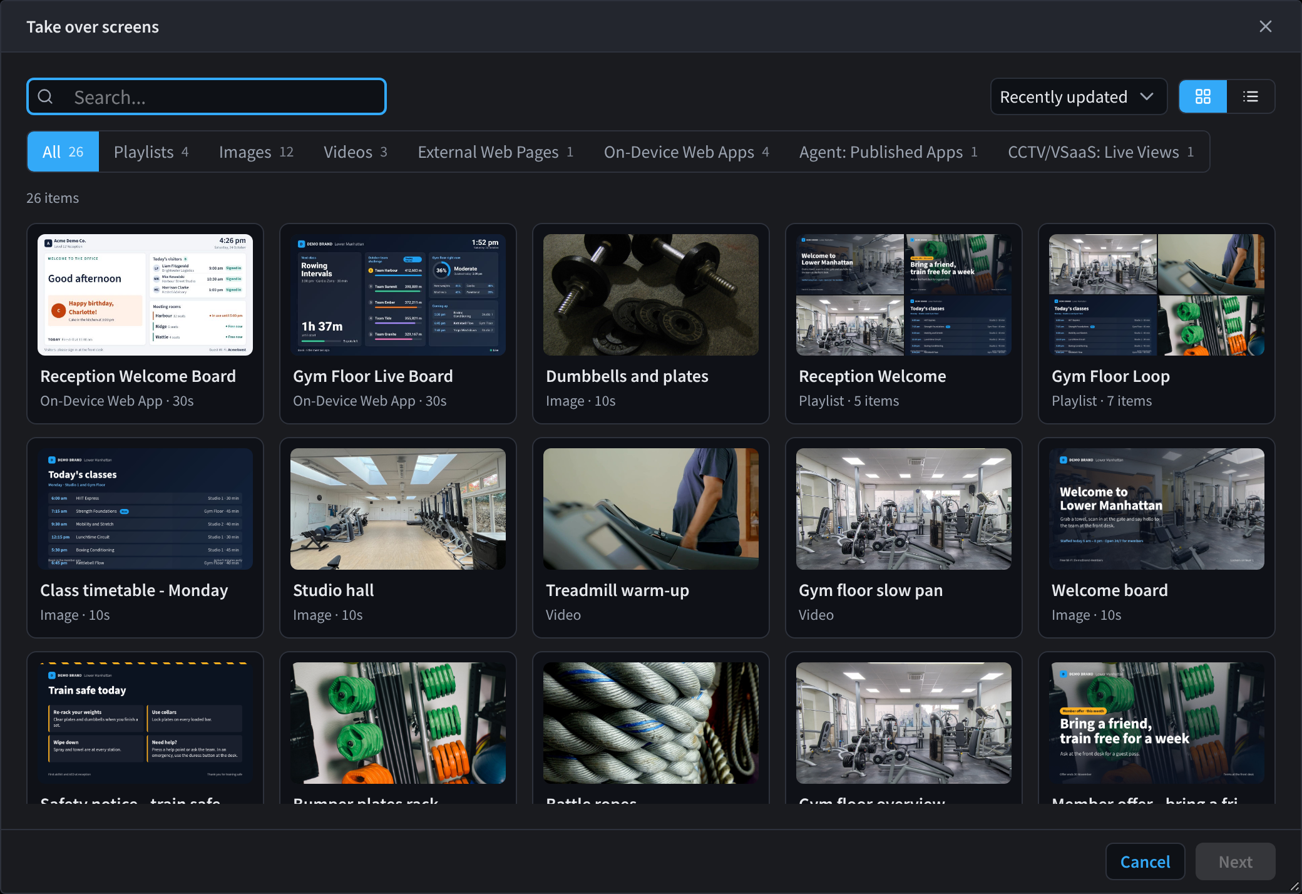Click the Next button
The width and height of the screenshot is (1302, 894).
pos(1235,861)
